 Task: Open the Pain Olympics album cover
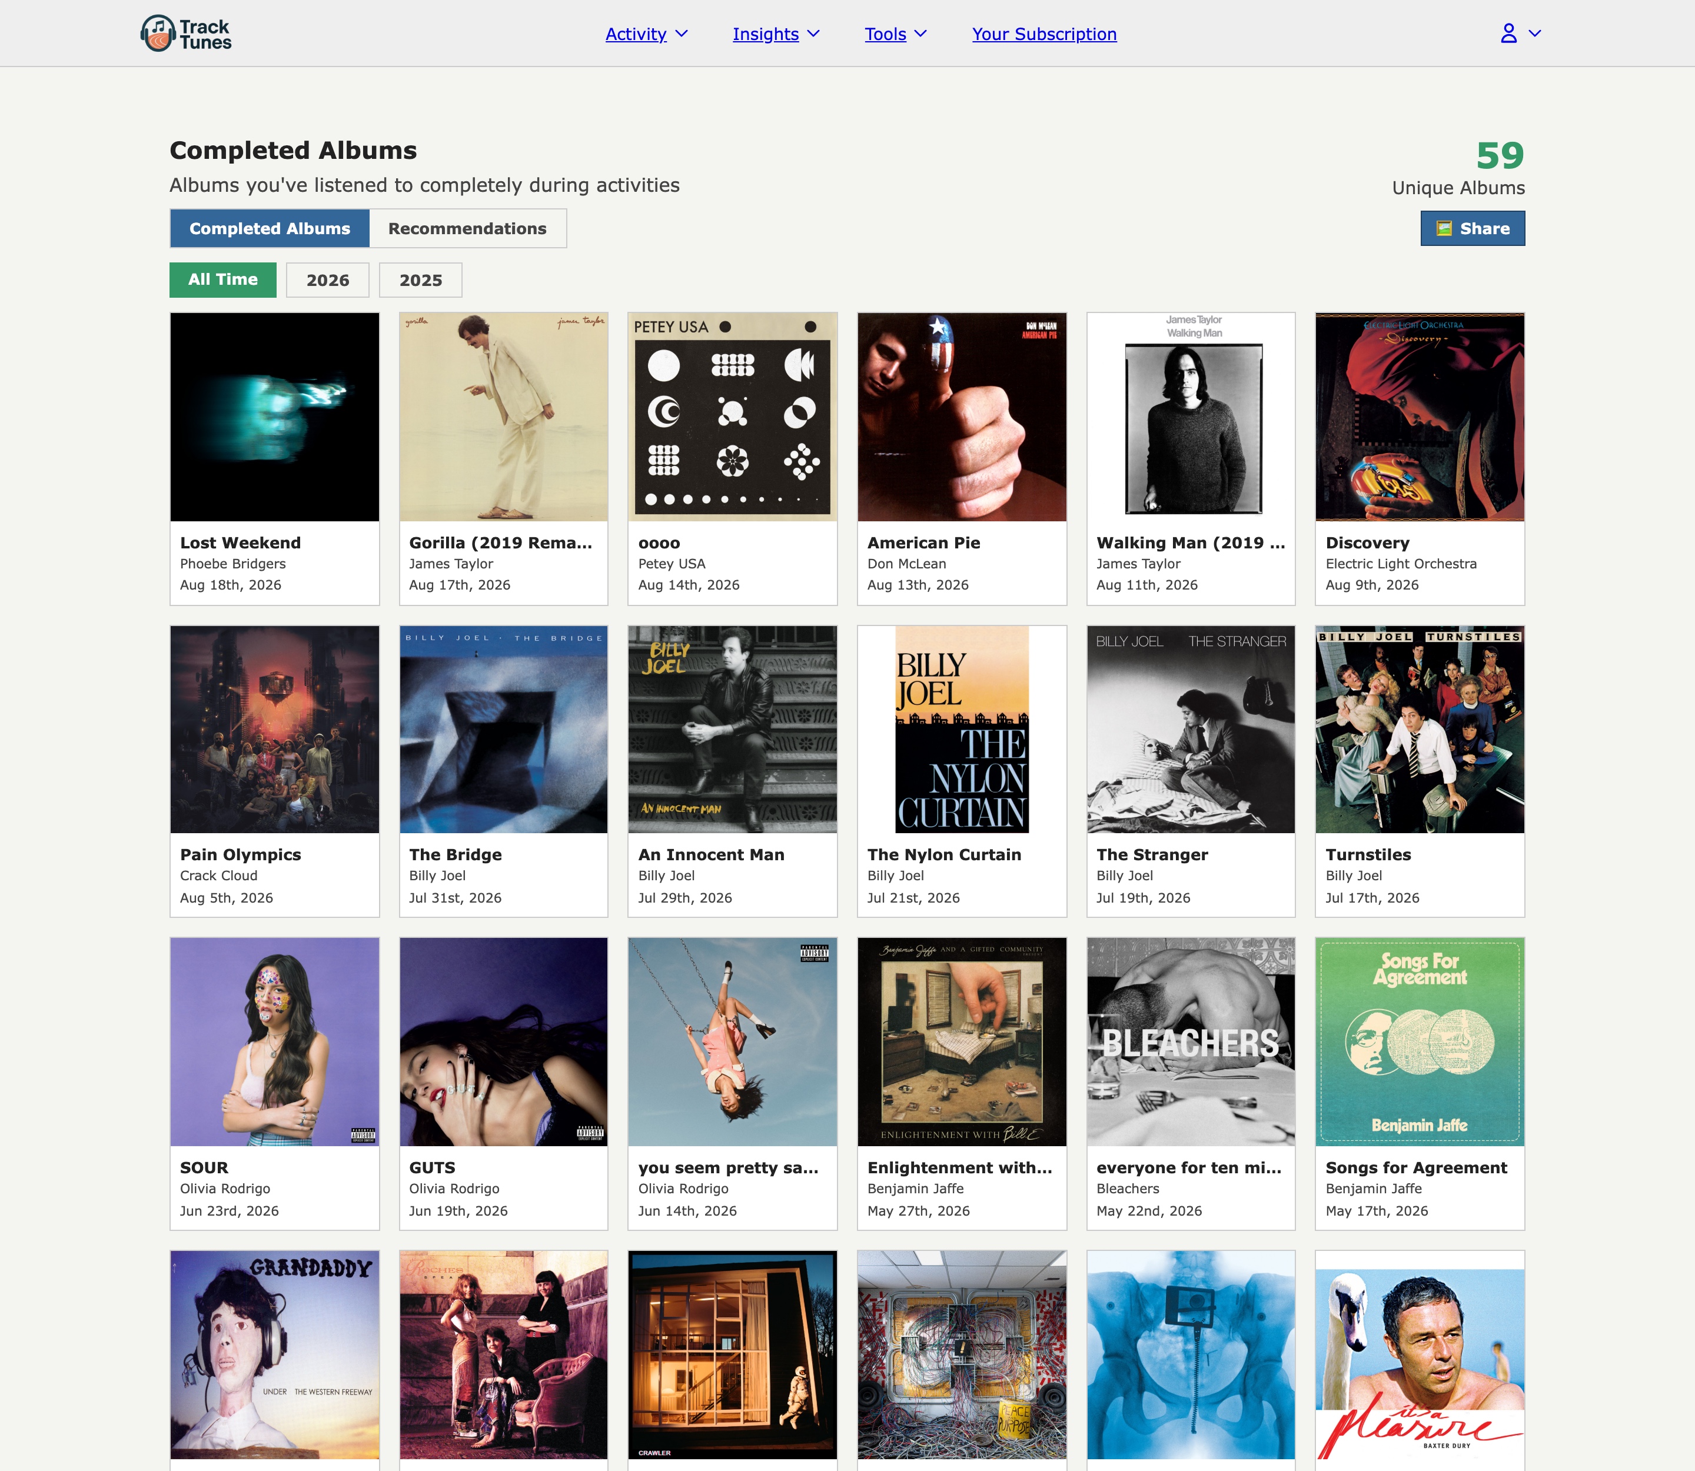[274, 730]
